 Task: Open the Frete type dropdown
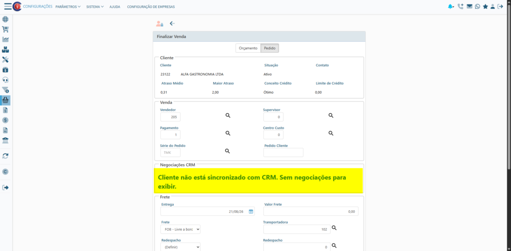pos(181,229)
